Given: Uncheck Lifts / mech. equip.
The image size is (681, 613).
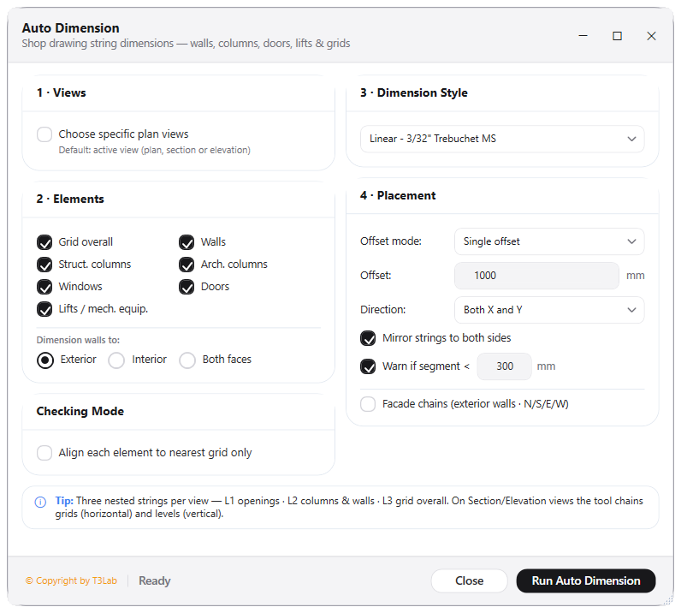Looking at the screenshot, I should (44, 309).
